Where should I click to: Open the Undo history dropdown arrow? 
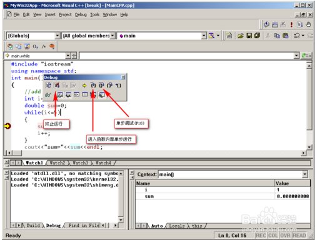pyautogui.click(x=303, y=36)
